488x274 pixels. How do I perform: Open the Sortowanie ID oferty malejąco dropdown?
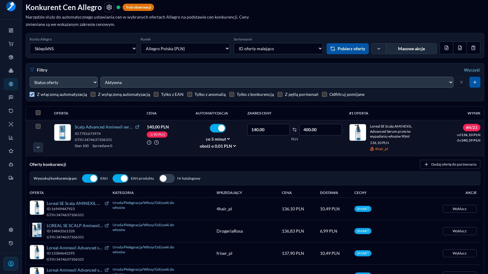click(x=278, y=49)
